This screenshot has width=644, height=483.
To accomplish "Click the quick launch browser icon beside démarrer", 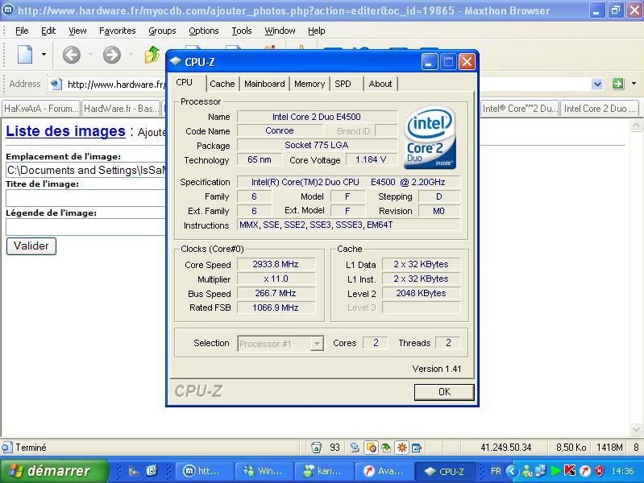I will (152, 471).
